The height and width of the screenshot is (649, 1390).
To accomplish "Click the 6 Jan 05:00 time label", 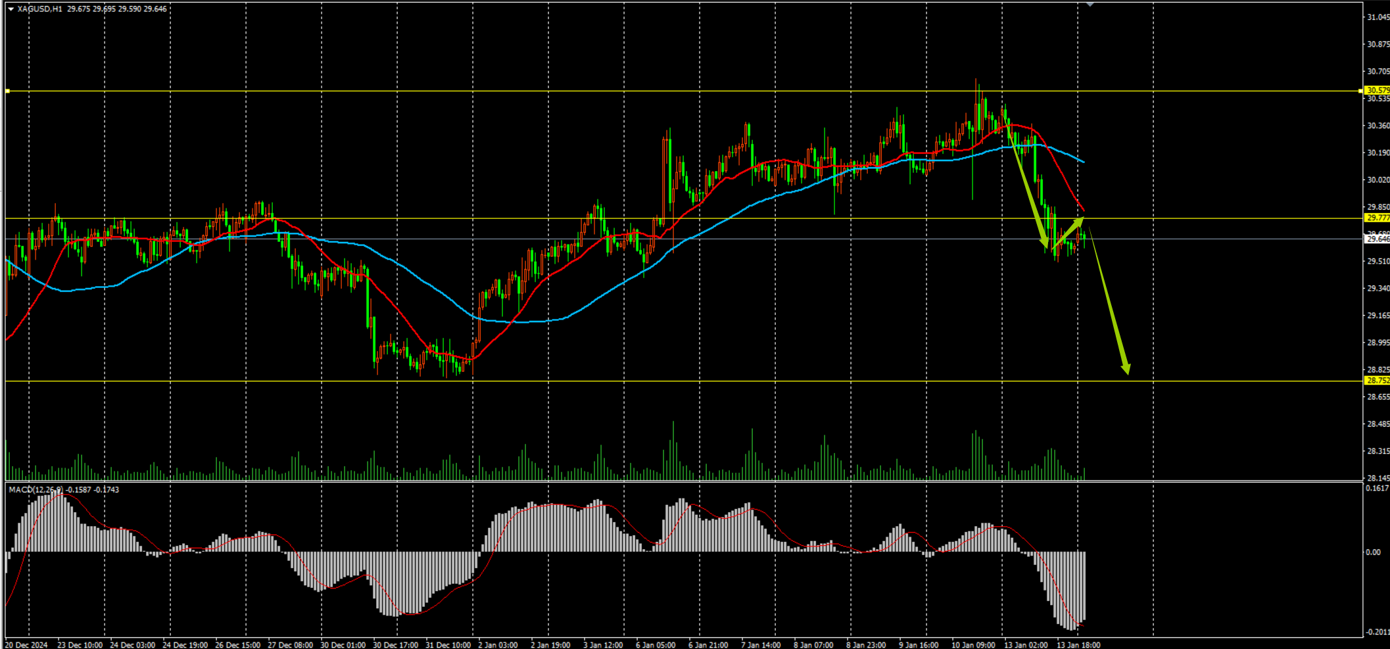I will click(656, 645).
